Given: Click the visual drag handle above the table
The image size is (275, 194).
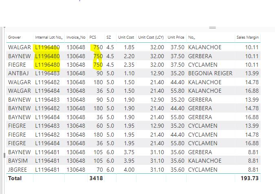Looking at the screenshot, I should click(212, 28).
